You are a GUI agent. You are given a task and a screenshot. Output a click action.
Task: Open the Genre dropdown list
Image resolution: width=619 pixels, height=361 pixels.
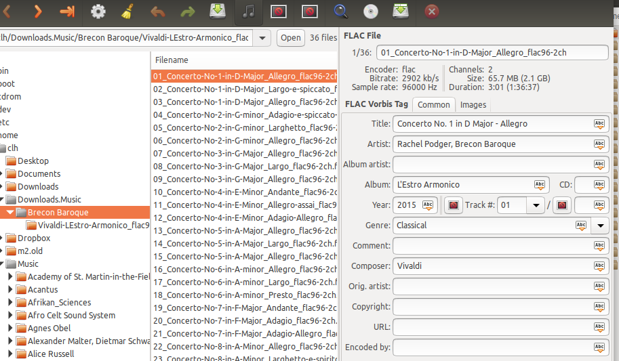600,226
